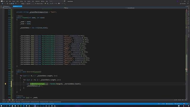The image size is (190, 107).
Task: Switch to the inactive first document tab
Action: point(6,6)
